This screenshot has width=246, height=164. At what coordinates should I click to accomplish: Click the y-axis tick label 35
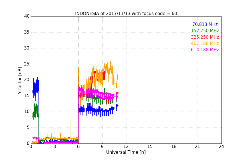click(x=27, y=32)
